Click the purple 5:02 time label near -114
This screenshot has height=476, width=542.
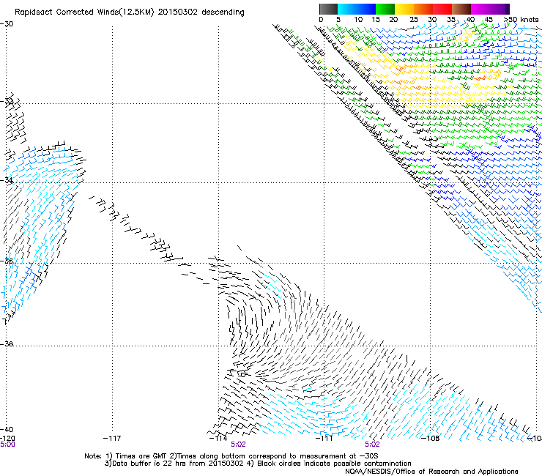(239, 445)
